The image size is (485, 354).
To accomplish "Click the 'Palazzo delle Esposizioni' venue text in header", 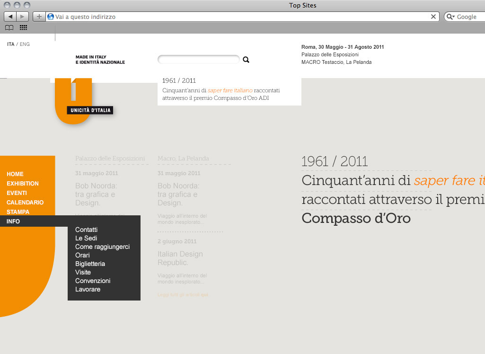I will [330, 55].
